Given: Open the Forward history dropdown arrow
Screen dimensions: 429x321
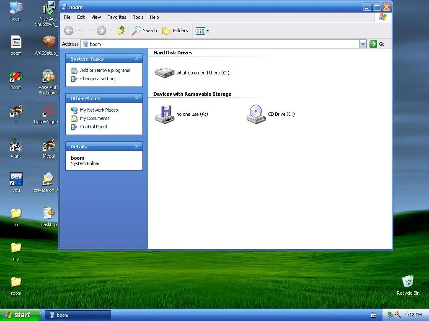Looking at the screenshot, I should [x=111, y=31].
